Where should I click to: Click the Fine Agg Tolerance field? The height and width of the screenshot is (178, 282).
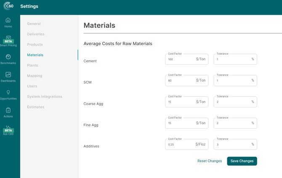click(x=231, y=123)
